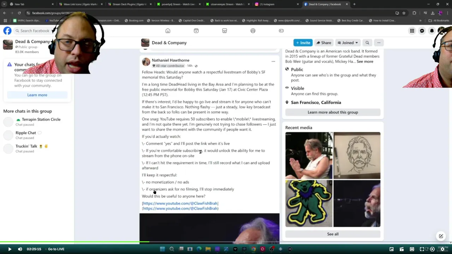Open the Marketplace icon

click(224, 31)
